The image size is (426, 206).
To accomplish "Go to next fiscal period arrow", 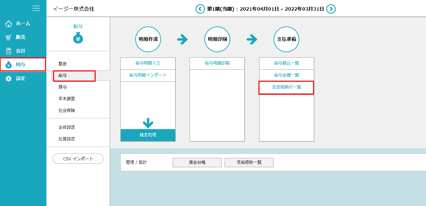I will pos(331,9).
